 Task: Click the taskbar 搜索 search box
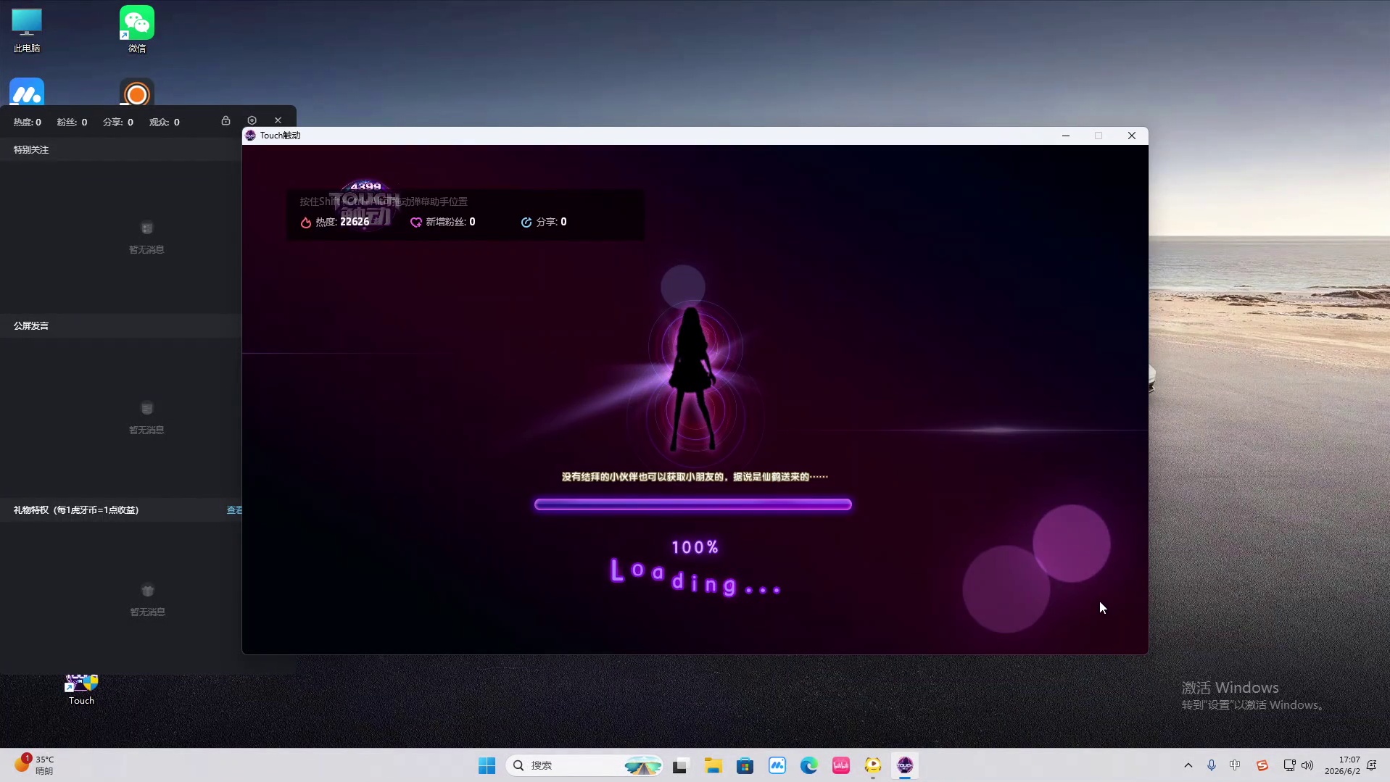click(x=584, y=765)
